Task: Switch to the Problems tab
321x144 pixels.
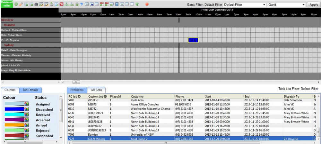Action: tap(77, 90)
